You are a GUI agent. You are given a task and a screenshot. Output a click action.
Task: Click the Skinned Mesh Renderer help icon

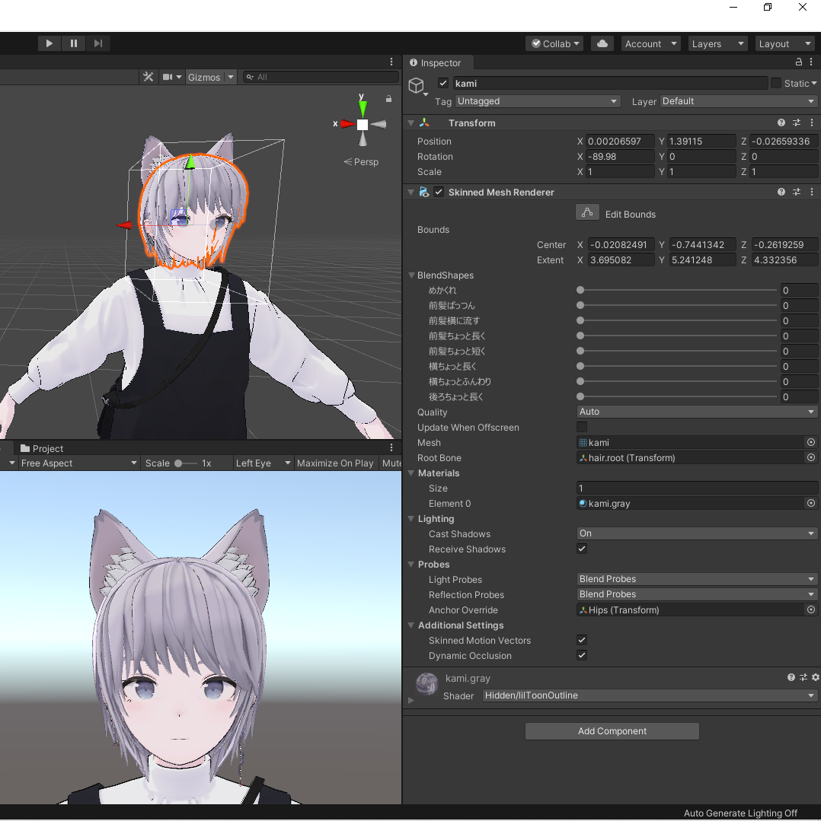780,192
